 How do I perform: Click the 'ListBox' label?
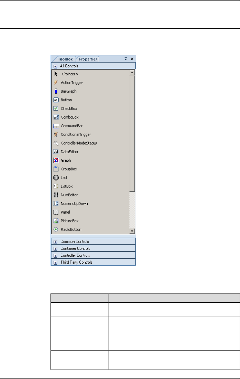click(x=67, y=186)
